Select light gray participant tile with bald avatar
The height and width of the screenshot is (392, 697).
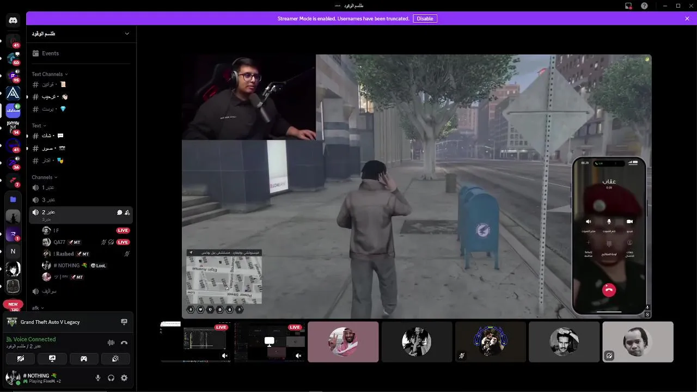pos(638,342)
